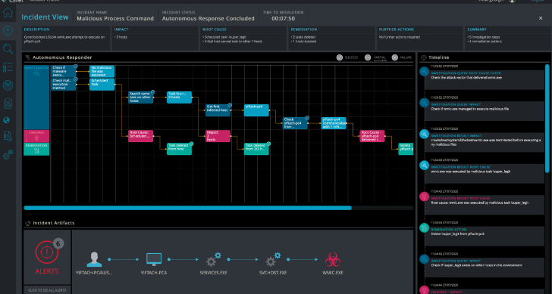Select the Investigation lane label
552x294 pixels.
tap(36, 97)
